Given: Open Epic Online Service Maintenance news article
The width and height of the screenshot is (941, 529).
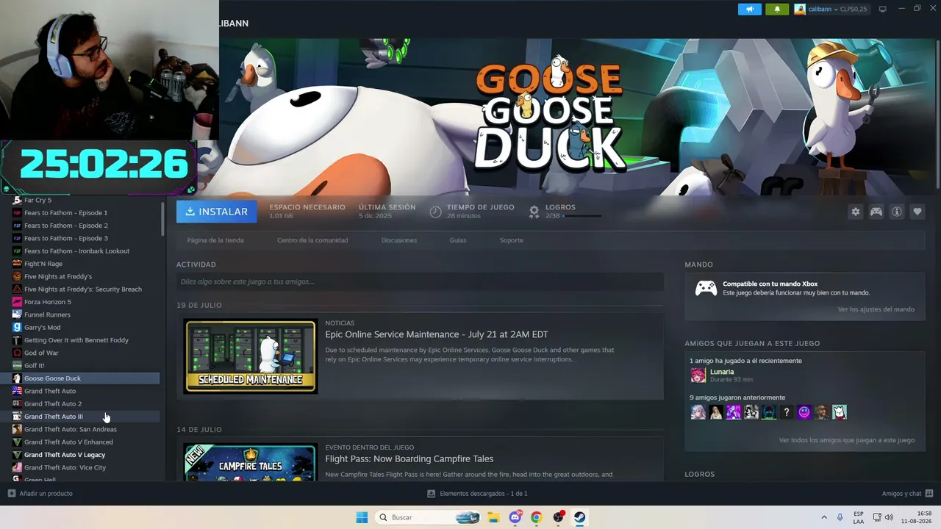Looking at the screenshot, I should [437, 334].
